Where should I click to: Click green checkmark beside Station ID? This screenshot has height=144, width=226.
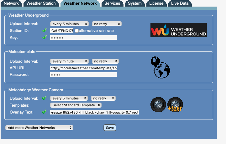coord(44,31)
